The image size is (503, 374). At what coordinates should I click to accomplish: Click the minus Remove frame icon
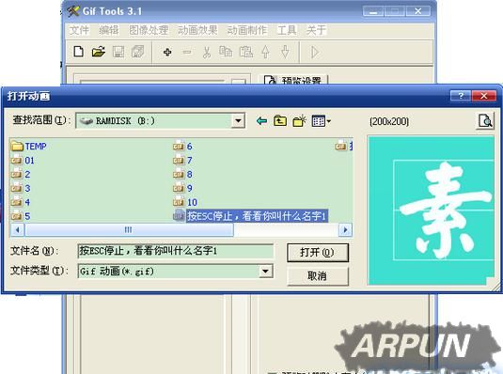(187, 52)
